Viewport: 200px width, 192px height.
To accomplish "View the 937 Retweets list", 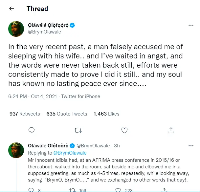I will point(25,114).
